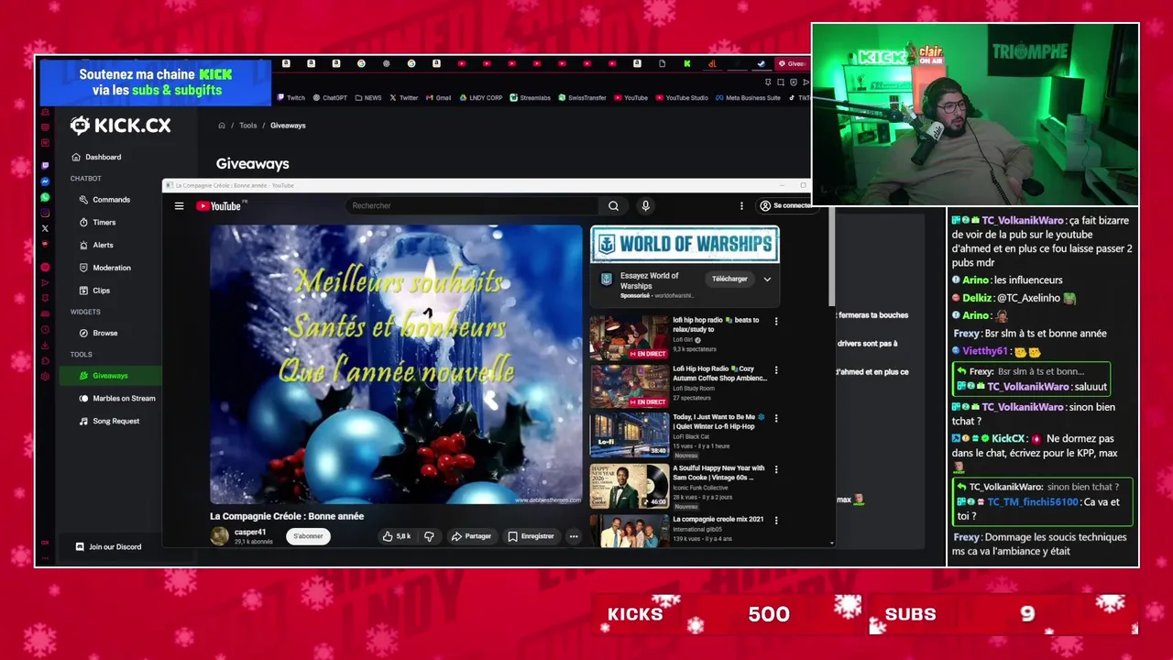
Task: Click Se connecter sign-in button
Action: [785, 206]
